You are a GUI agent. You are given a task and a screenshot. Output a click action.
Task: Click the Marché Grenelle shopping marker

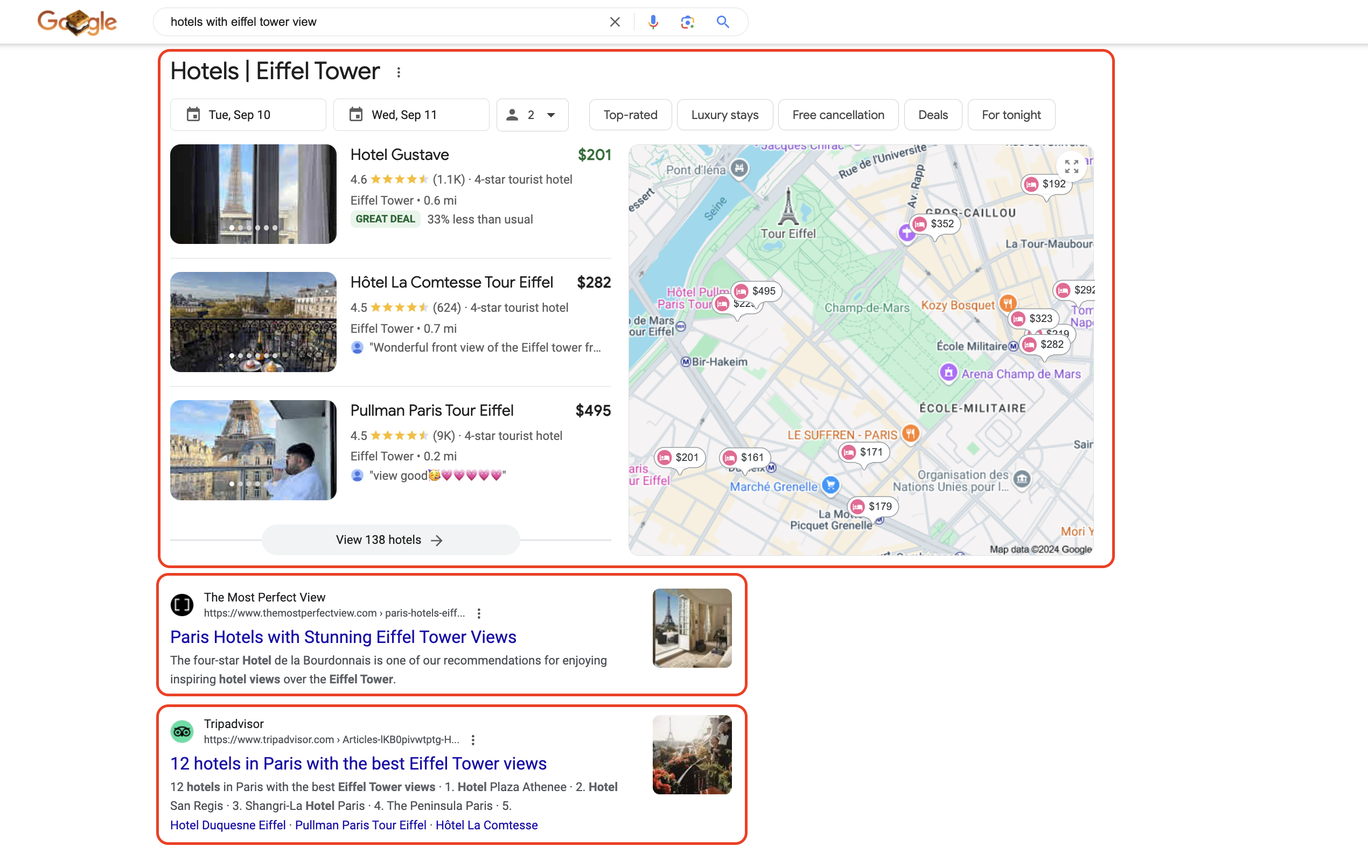tap(830, 485)
